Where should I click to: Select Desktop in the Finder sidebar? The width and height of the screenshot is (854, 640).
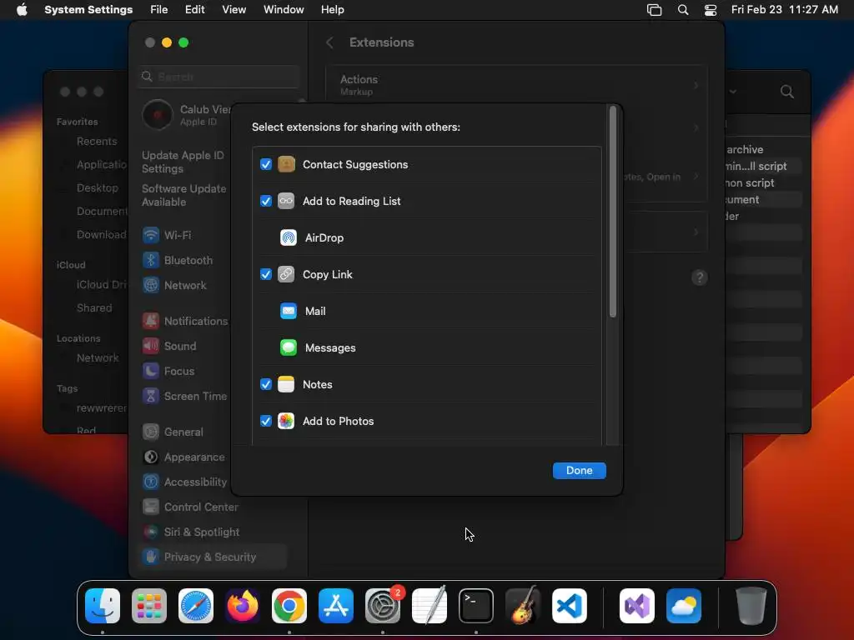97,187
